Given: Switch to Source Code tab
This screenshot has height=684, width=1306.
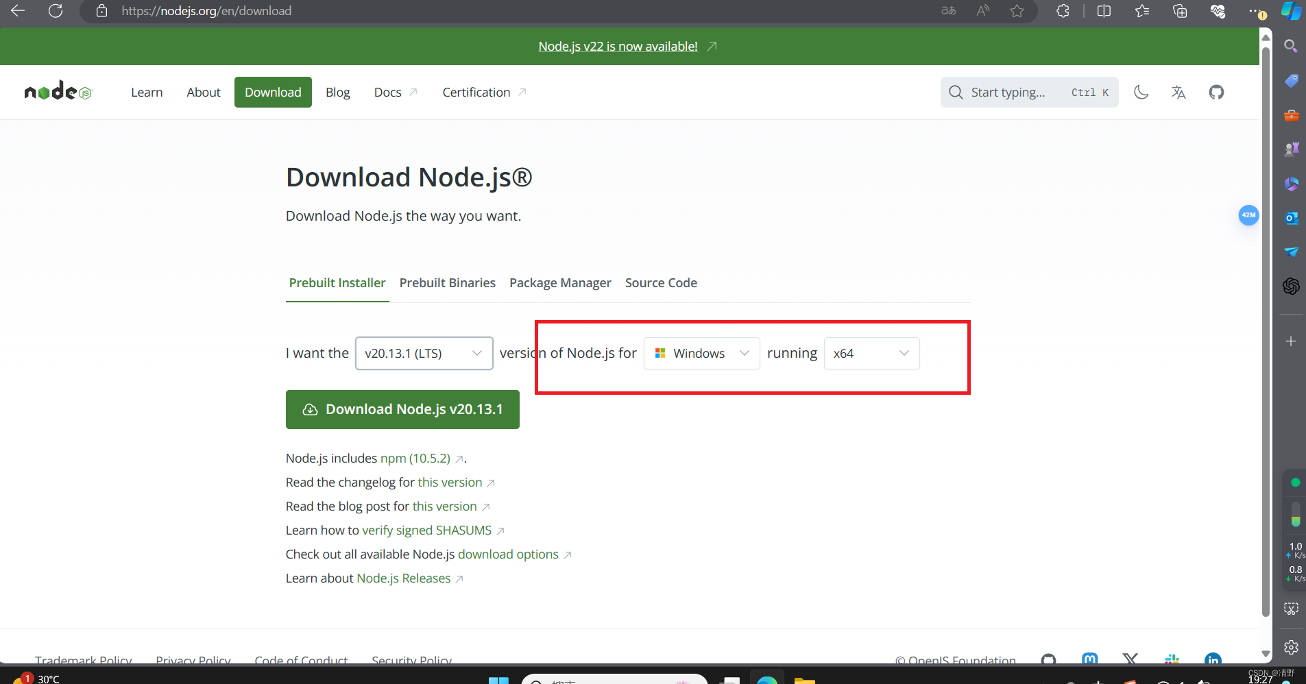Looking at the screenshot, I should click(x=661, y=283).
